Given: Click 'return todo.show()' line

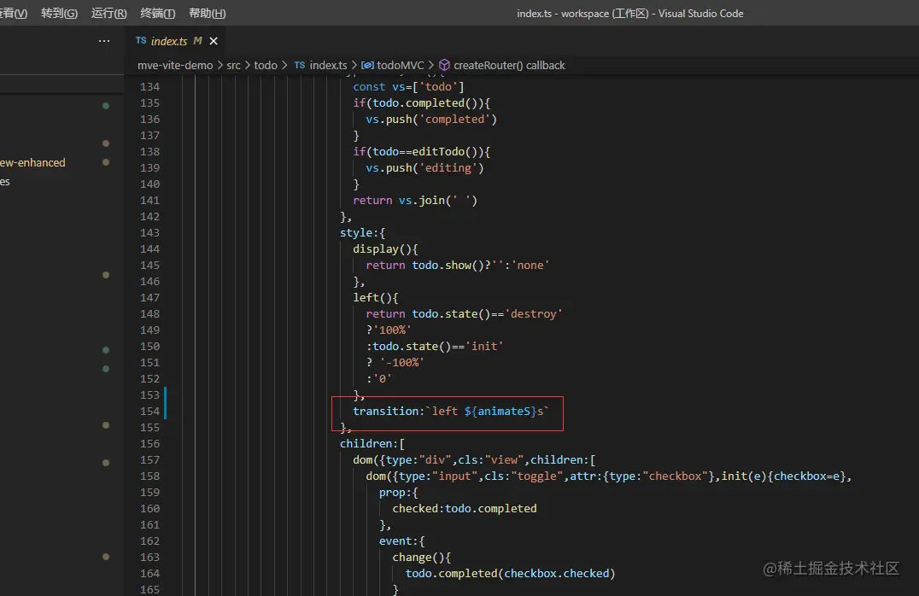Looking at the screenshot, I should click(x=458, y=265).
